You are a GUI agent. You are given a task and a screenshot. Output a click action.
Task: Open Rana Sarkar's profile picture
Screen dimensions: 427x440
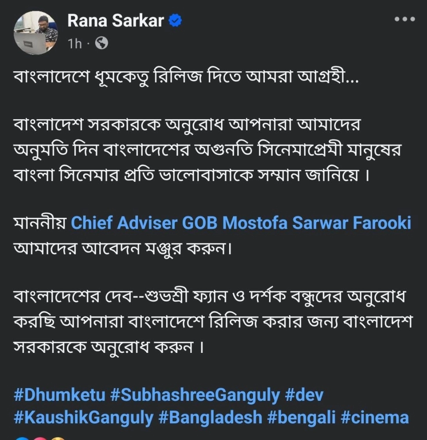click(36, 32)
